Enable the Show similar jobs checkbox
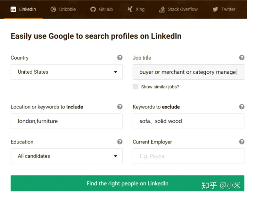The height and width of the screenshot is (199, 253). tap(135, 87)
